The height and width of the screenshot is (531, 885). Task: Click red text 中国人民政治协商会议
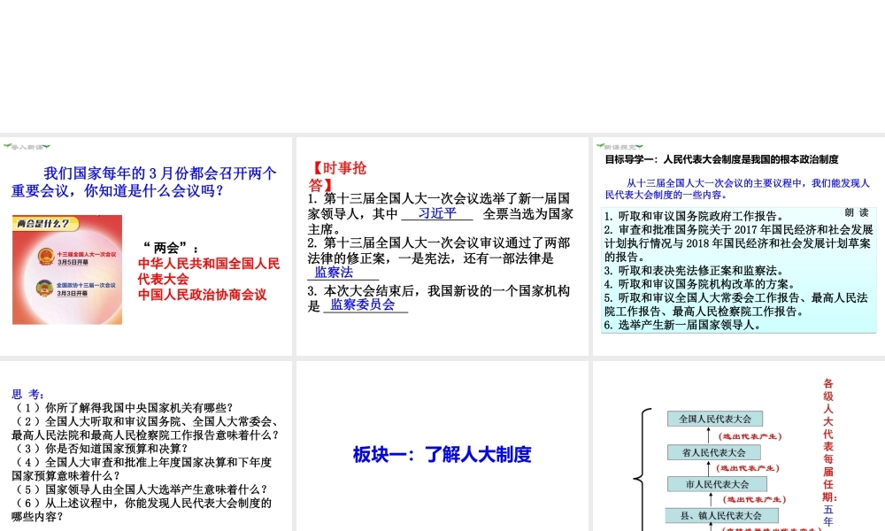coord(202,295)
